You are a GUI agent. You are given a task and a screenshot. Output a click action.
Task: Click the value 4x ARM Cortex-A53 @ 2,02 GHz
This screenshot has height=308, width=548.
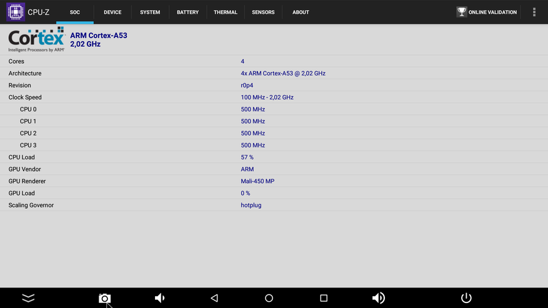[283, 73]
